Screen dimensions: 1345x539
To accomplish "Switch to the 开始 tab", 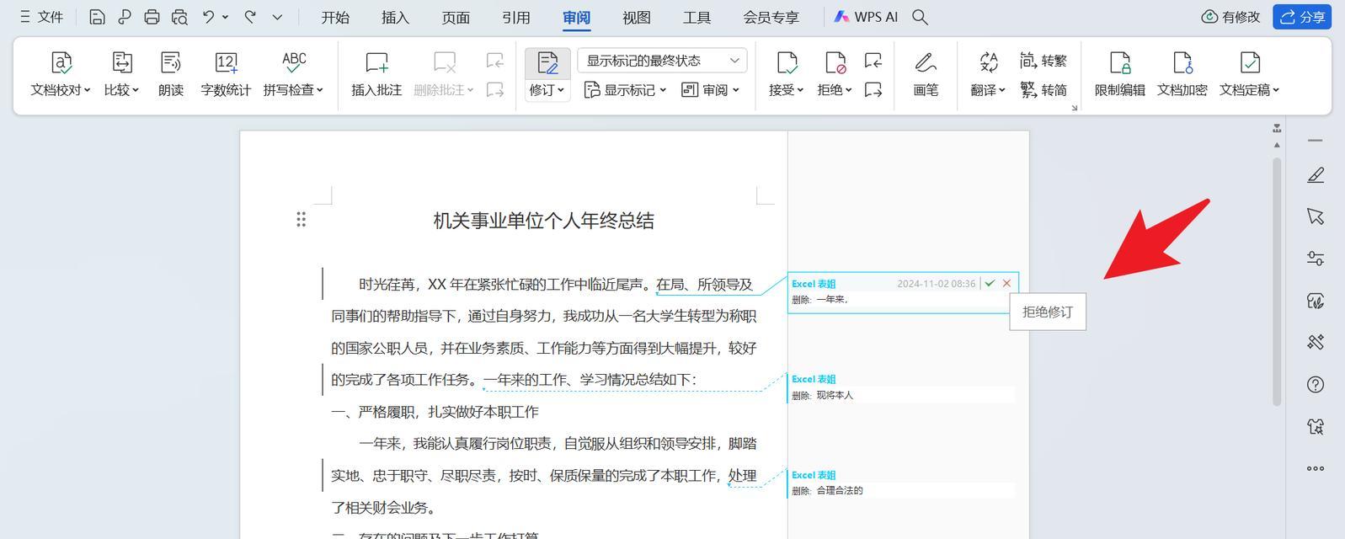I will (335, 17).
